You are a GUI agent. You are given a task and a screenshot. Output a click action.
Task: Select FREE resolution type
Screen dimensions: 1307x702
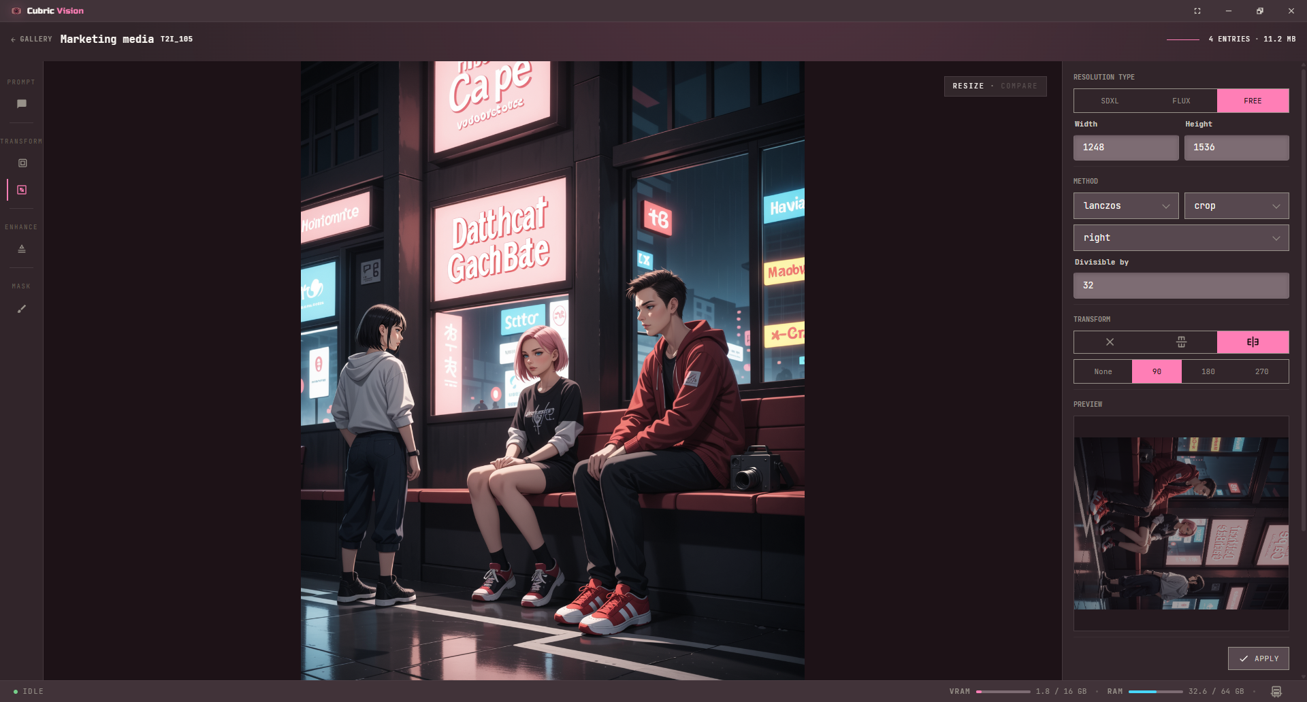pyautogui.click(x=1253, y=101)
